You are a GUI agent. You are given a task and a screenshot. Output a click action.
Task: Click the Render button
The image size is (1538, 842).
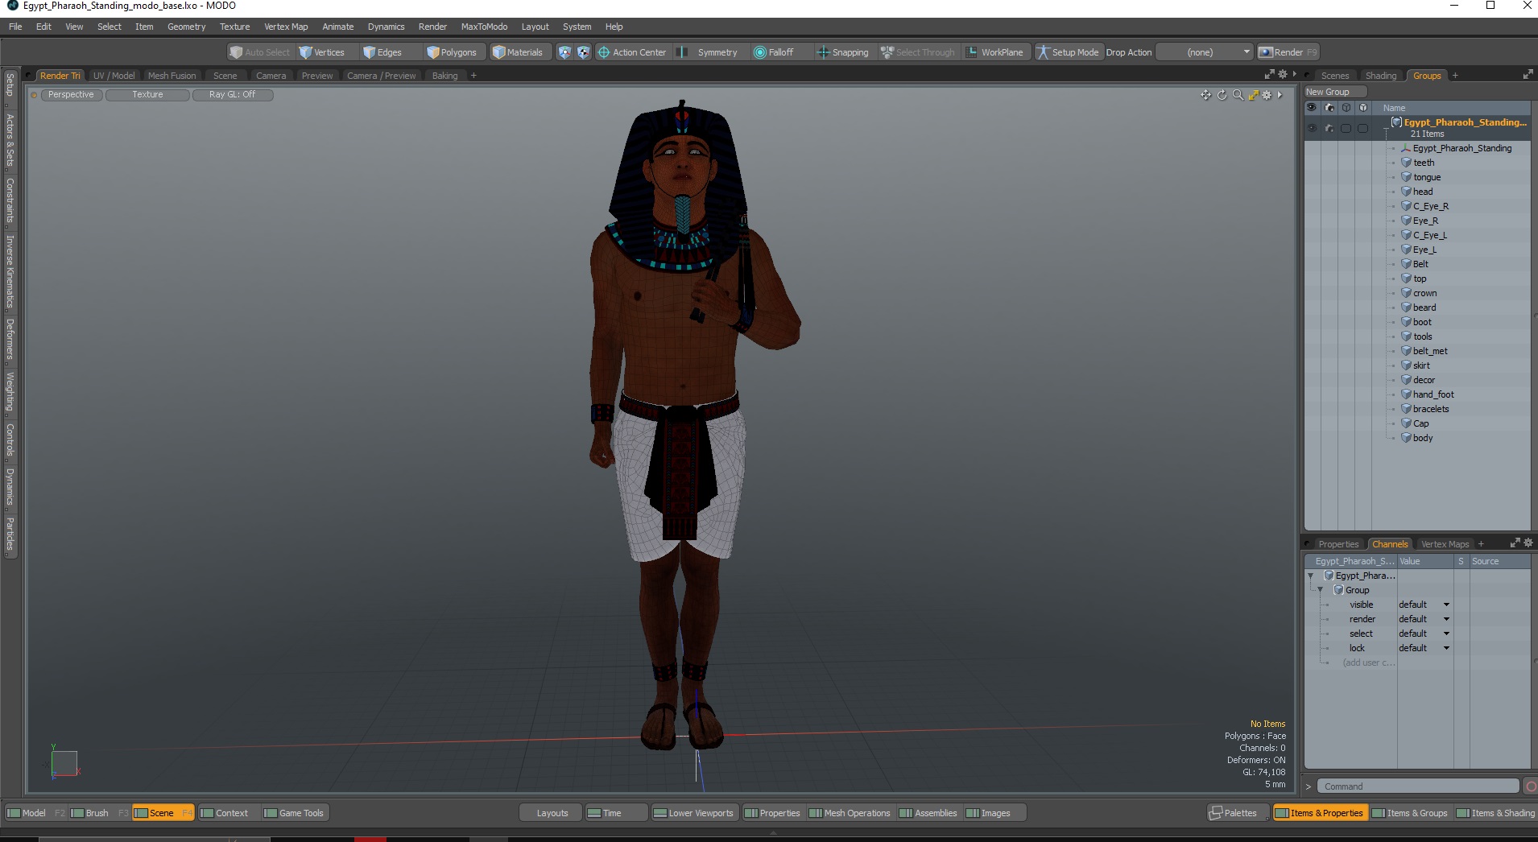pyautogui.click(x=1288, y=52)
